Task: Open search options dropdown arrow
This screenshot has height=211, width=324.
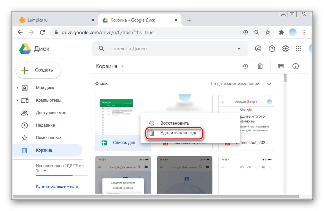Action: click(239, 49)
